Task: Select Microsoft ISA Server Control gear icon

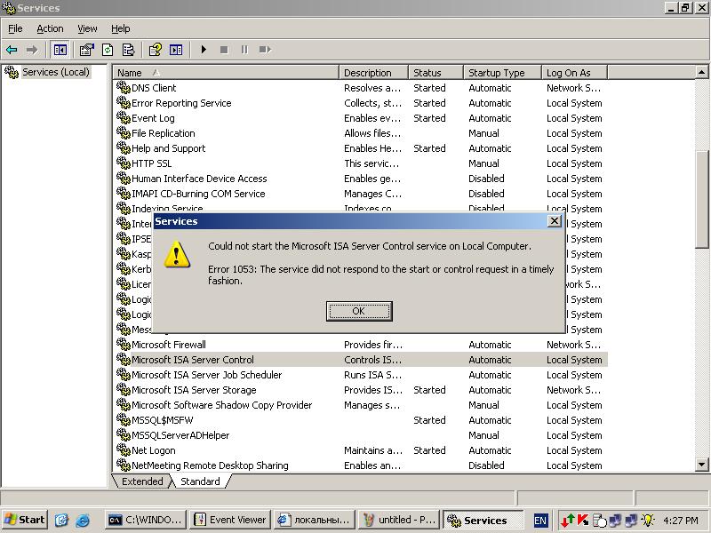Action: coord(123,359)
